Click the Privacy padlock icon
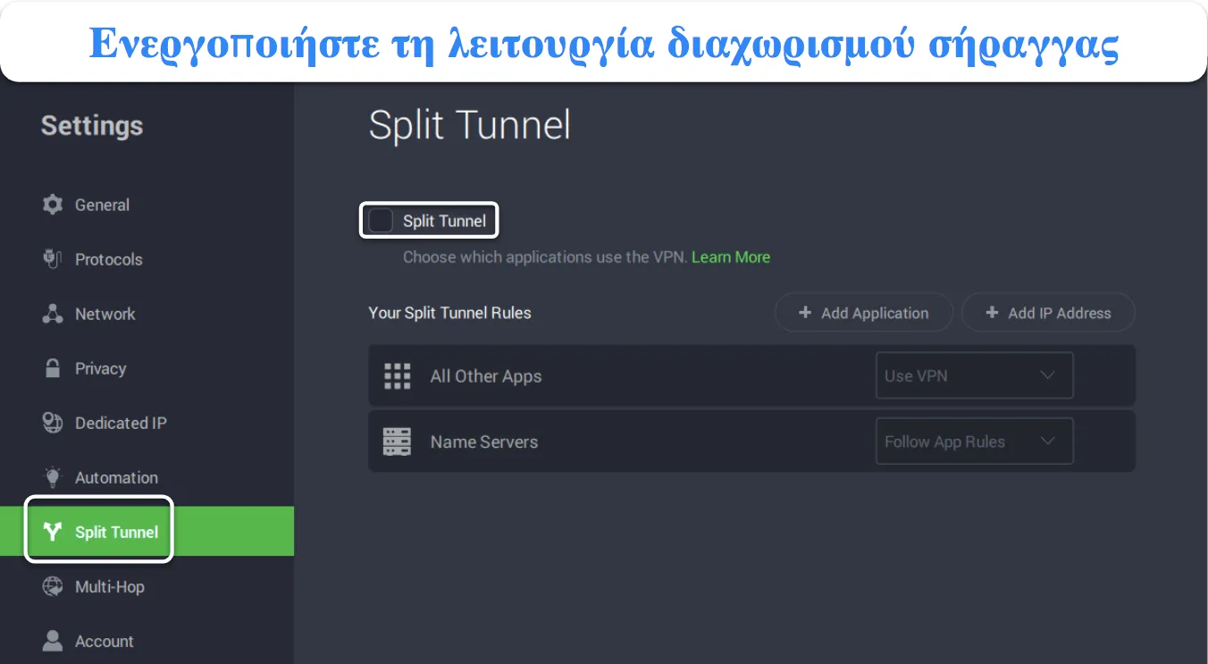Image resolution: width=1208 pixels, height=664 pixels. 53,368
